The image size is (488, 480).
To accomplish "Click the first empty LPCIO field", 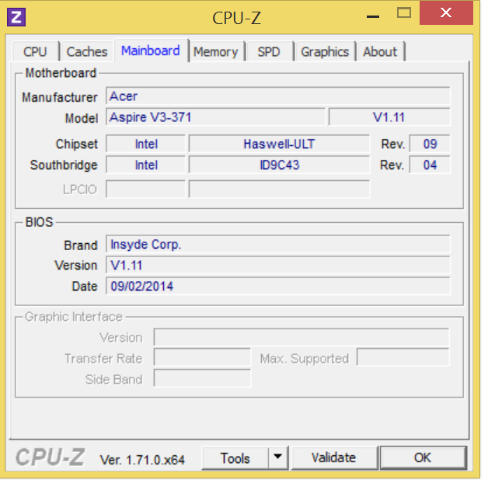I will coord(145,189).
